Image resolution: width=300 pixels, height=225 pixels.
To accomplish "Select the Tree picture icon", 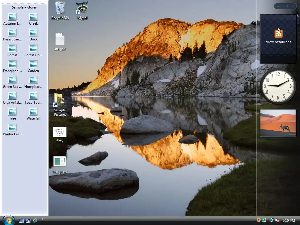I will pos(12,115).
